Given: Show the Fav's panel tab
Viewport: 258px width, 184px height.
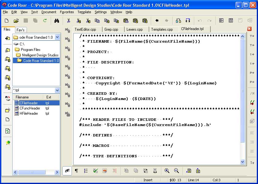Looking at the screenshot, I should [x=21, y=30].
